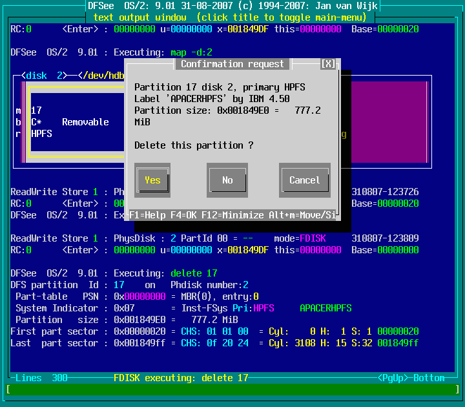Click the Alt+m=Move/Size footer hint
Viewport: 465px width, 407px height.
302,214
